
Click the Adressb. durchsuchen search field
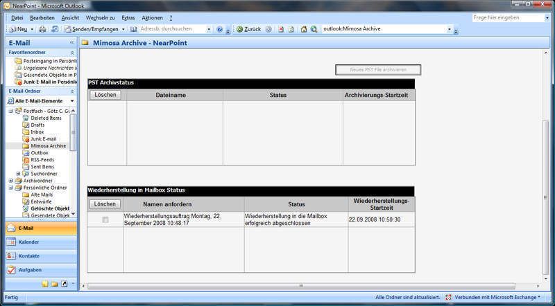(172, 29)
